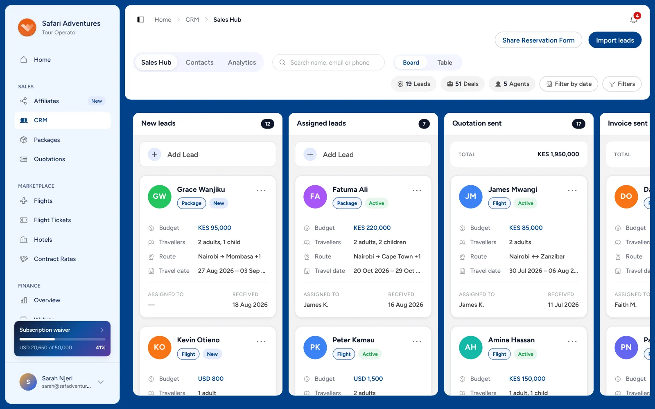Screen dimensions: 655x409
Task: Click the subscription waiver progress bar
Action: point(62,339)
